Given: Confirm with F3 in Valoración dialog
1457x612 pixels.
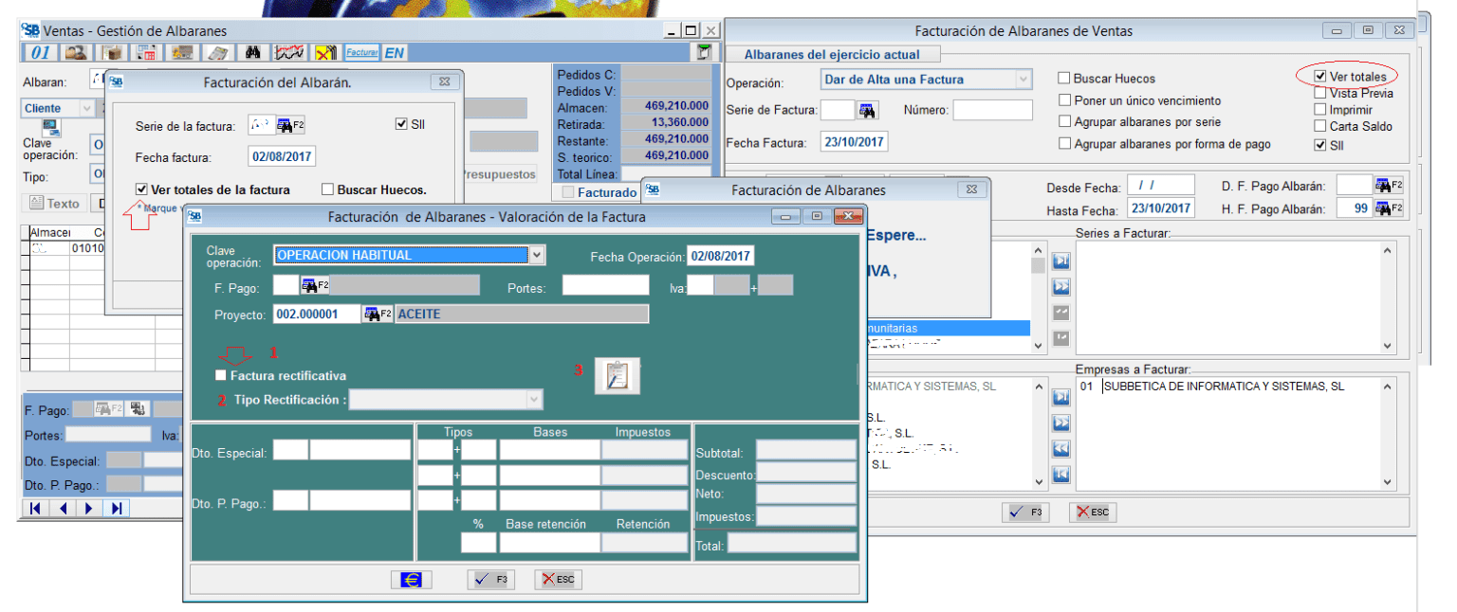Looking at the screenshot, I should point(490,580).
